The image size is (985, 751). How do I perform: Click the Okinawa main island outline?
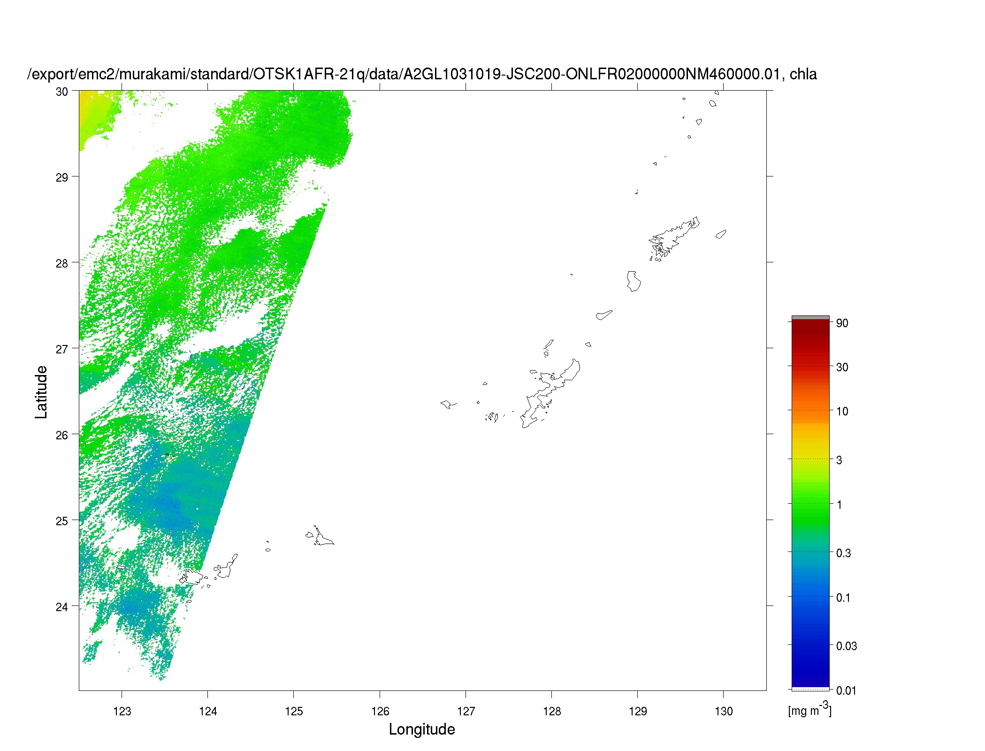[550, 393]
